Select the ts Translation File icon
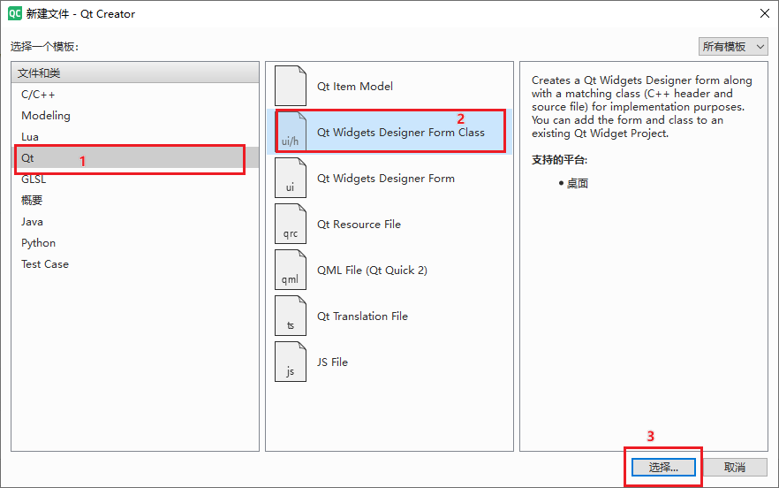 291,316
